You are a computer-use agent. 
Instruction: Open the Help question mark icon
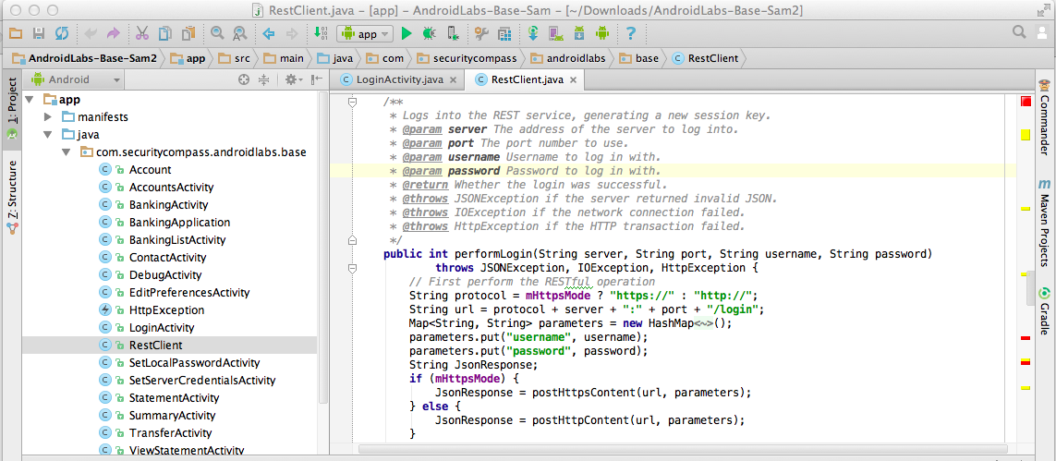click(631, 33)
